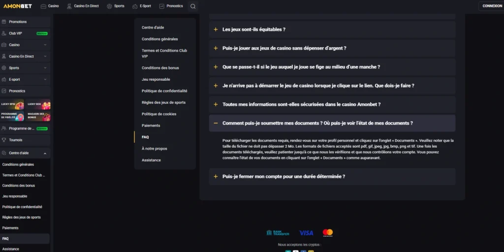Open the Programme de Fidélité tile
This screenshot has height=252, width=504.
(x=12, y=116)
